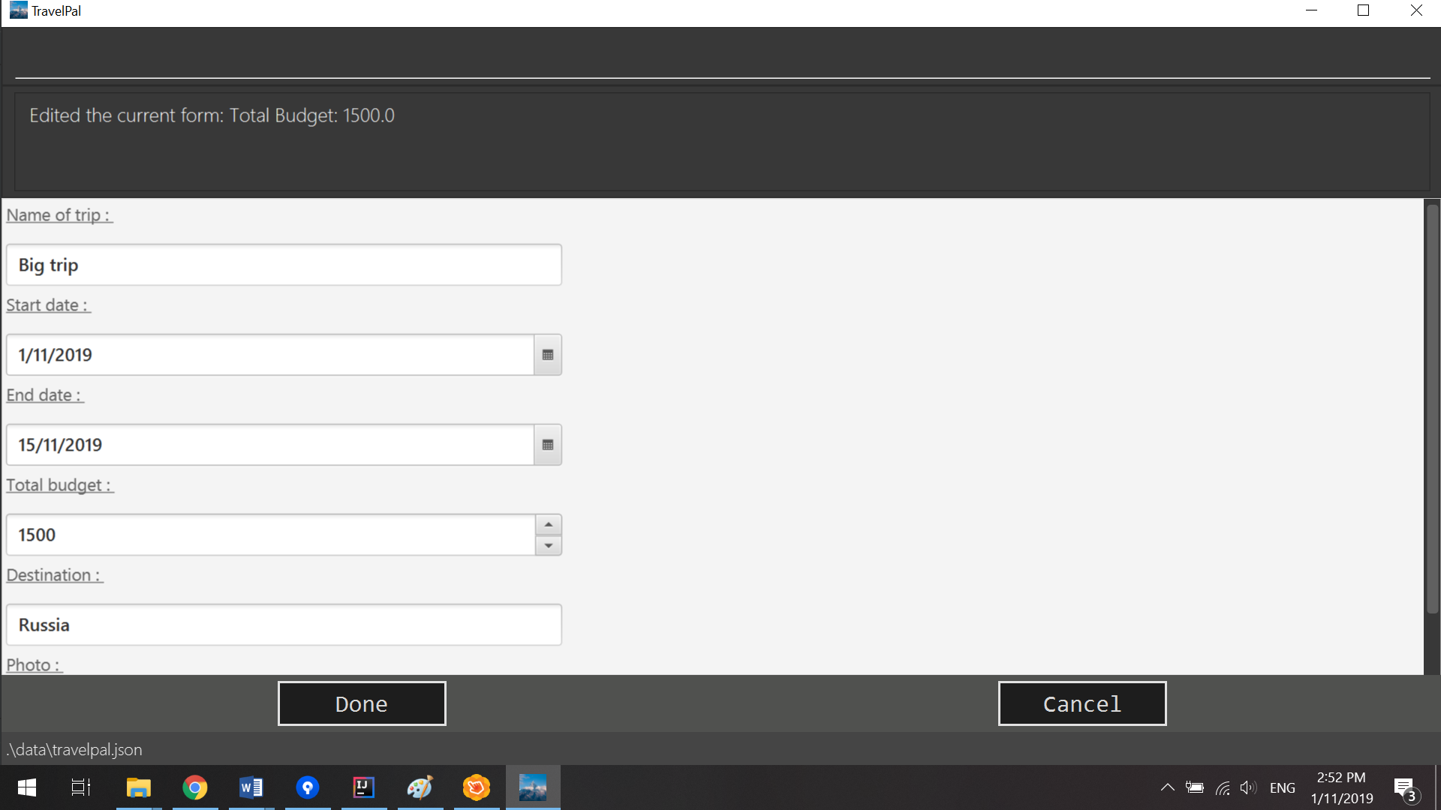Focus the Destination field containing Russia
Viewport: 1441px width, 810px height.
[284, 625]
